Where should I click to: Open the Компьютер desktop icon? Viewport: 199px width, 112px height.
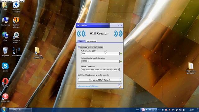[5, 21]
